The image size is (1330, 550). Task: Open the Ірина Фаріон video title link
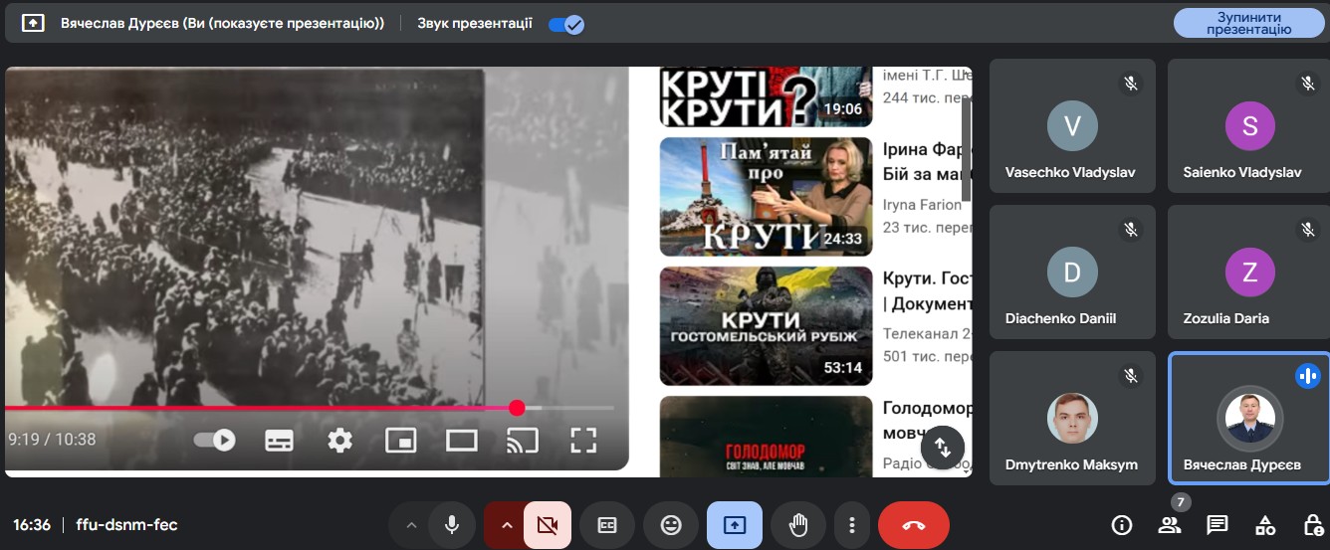tap(926, 162)
